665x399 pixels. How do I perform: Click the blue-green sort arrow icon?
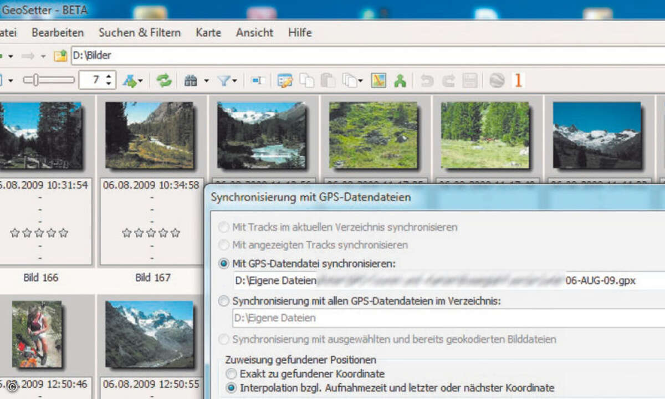(x=131, y=81)
